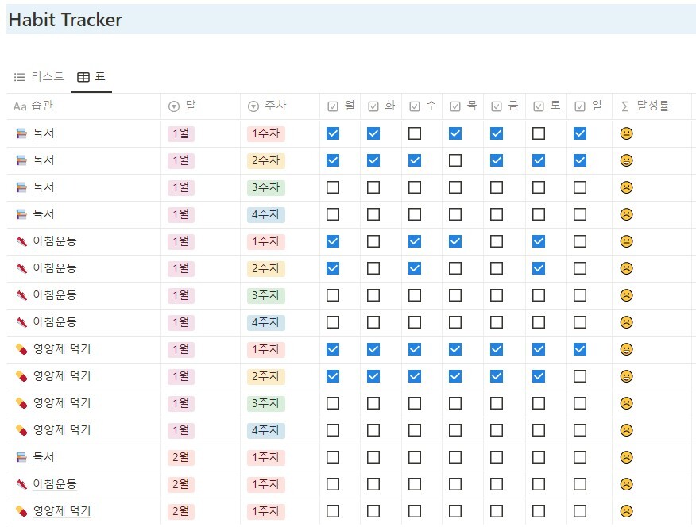Click pill icon of 영양제 먹기 1월 2주차 row
The height and width of the screenshot is (527, 696).
click(21, 376)
